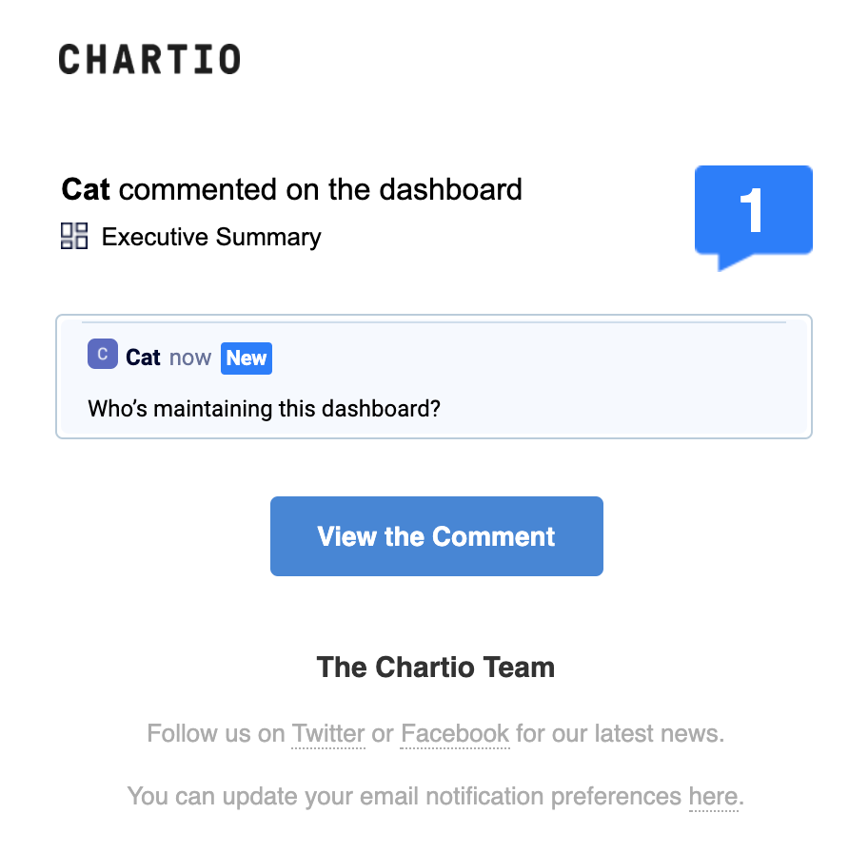Click the 'Follow us on' footer text
The height and width of the screenshot is (852, 849).
(x=216, y=733)
